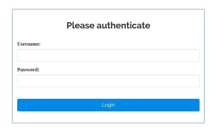Select the field below the Password label
Viewport: 218px width, 136px height.
(x=108, y=81)
